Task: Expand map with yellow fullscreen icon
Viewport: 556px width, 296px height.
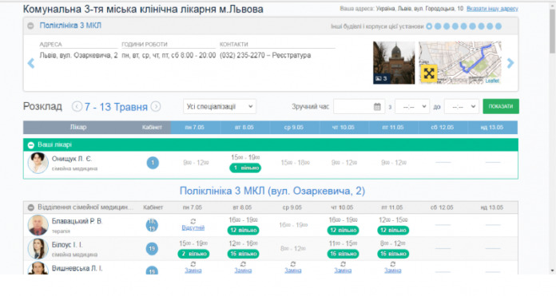Action: [x=429, y=73]
